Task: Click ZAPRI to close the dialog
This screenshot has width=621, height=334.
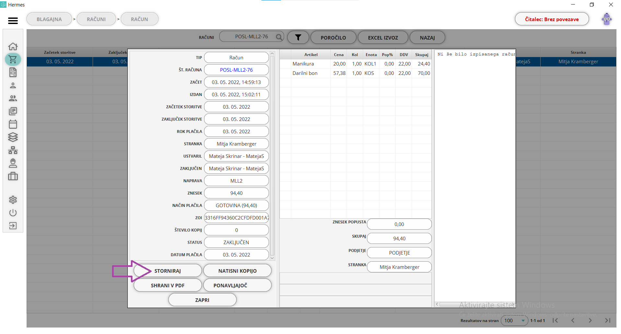Action: pyautogui.click(x=202, y=300)
